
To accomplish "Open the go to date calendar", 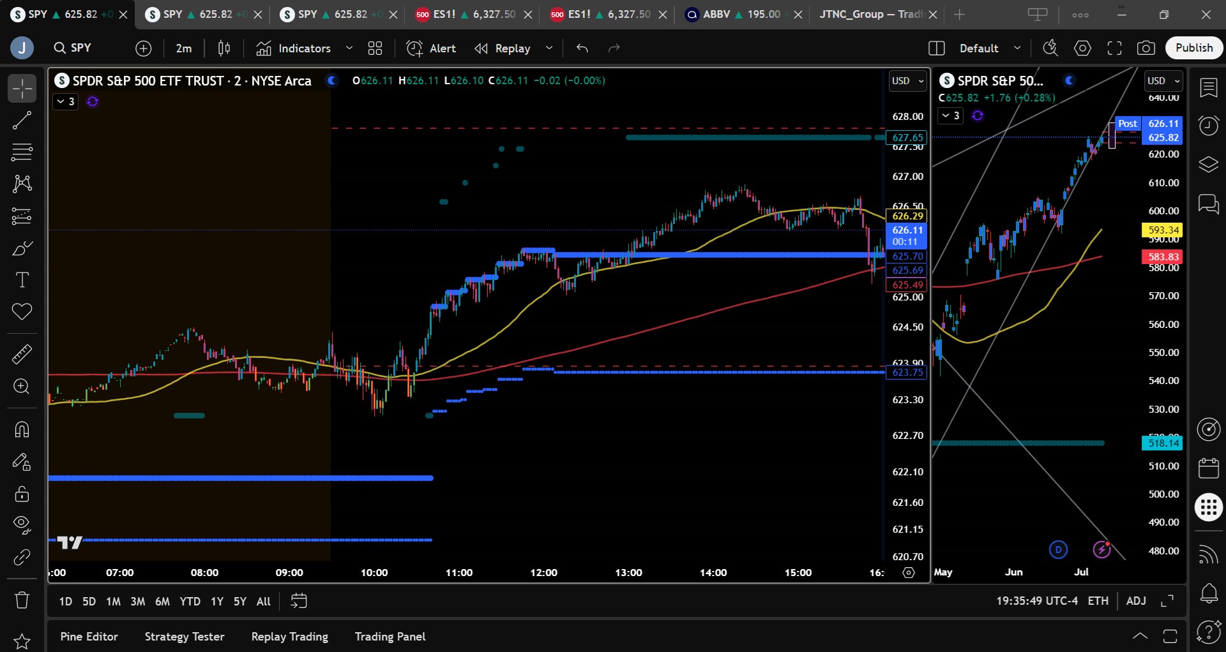I will tap(299, 602).
